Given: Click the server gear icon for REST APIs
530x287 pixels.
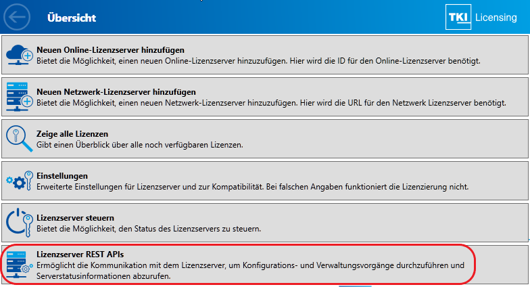Looking at the screenshot, I should click(x=19, y=264).
